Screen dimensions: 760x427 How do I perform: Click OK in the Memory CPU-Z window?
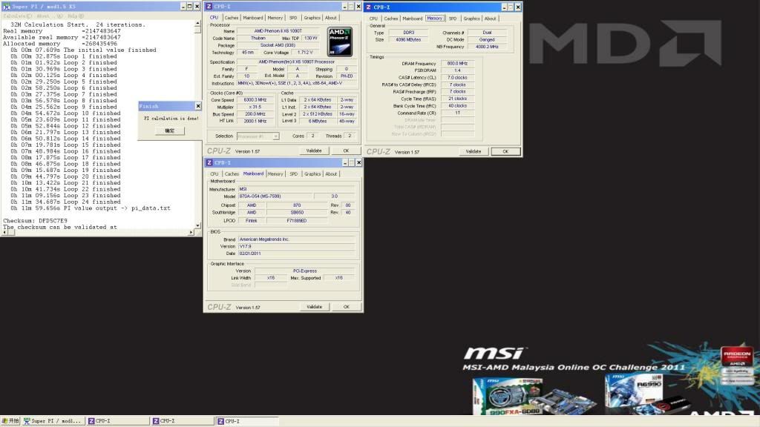click(505, 151)
